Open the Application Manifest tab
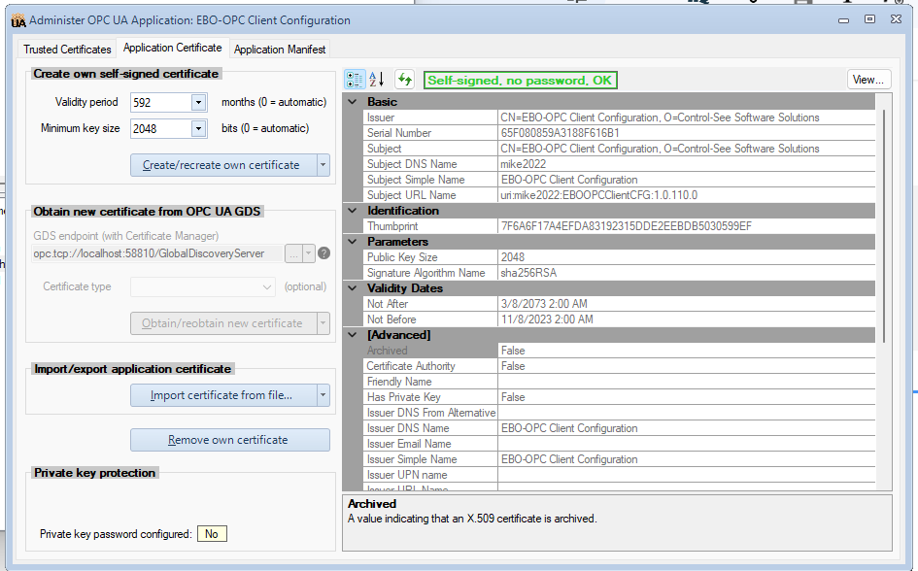The height and width of the screenshot is (571, 918). click(x=280, y=50)
